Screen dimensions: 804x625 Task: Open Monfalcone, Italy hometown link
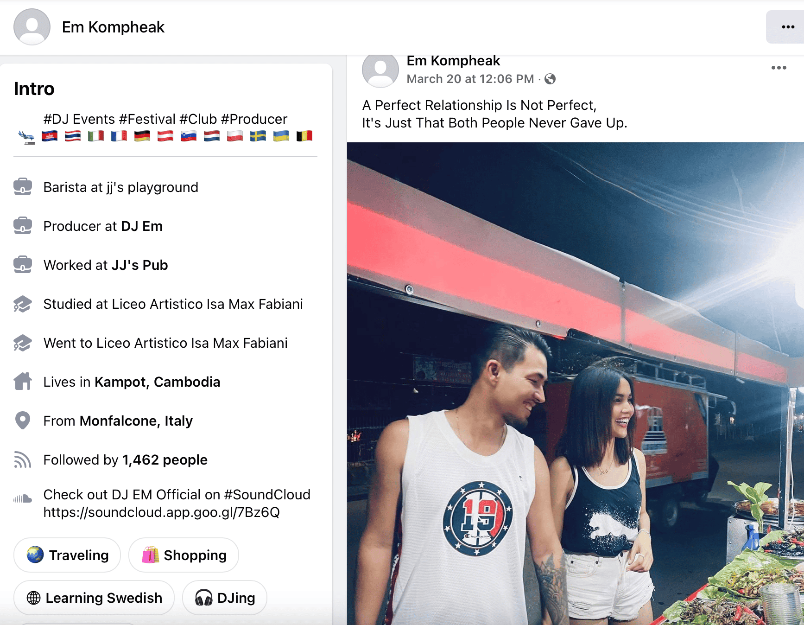tap(136, 421)
